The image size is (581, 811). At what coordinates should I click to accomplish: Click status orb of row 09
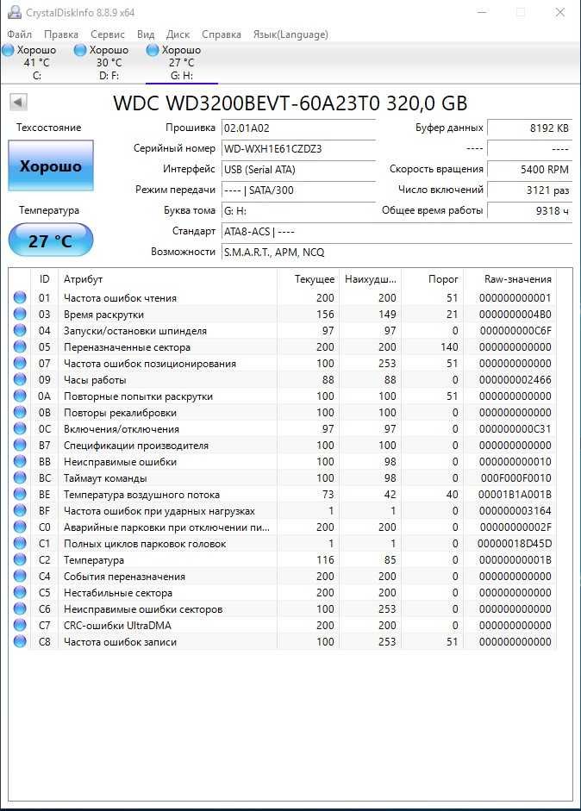pyautogui.click(x=20, y=379)
